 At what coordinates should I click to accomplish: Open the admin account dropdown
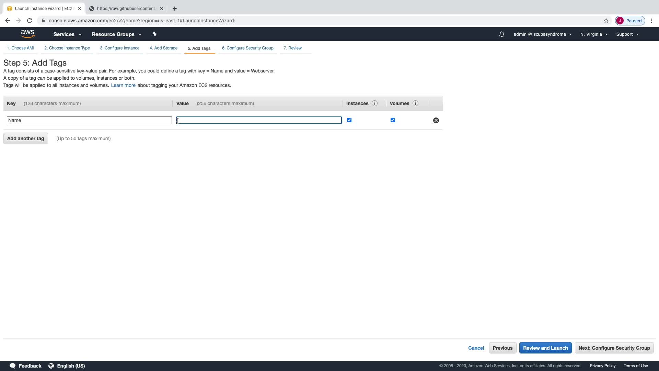tap(542, 34)
